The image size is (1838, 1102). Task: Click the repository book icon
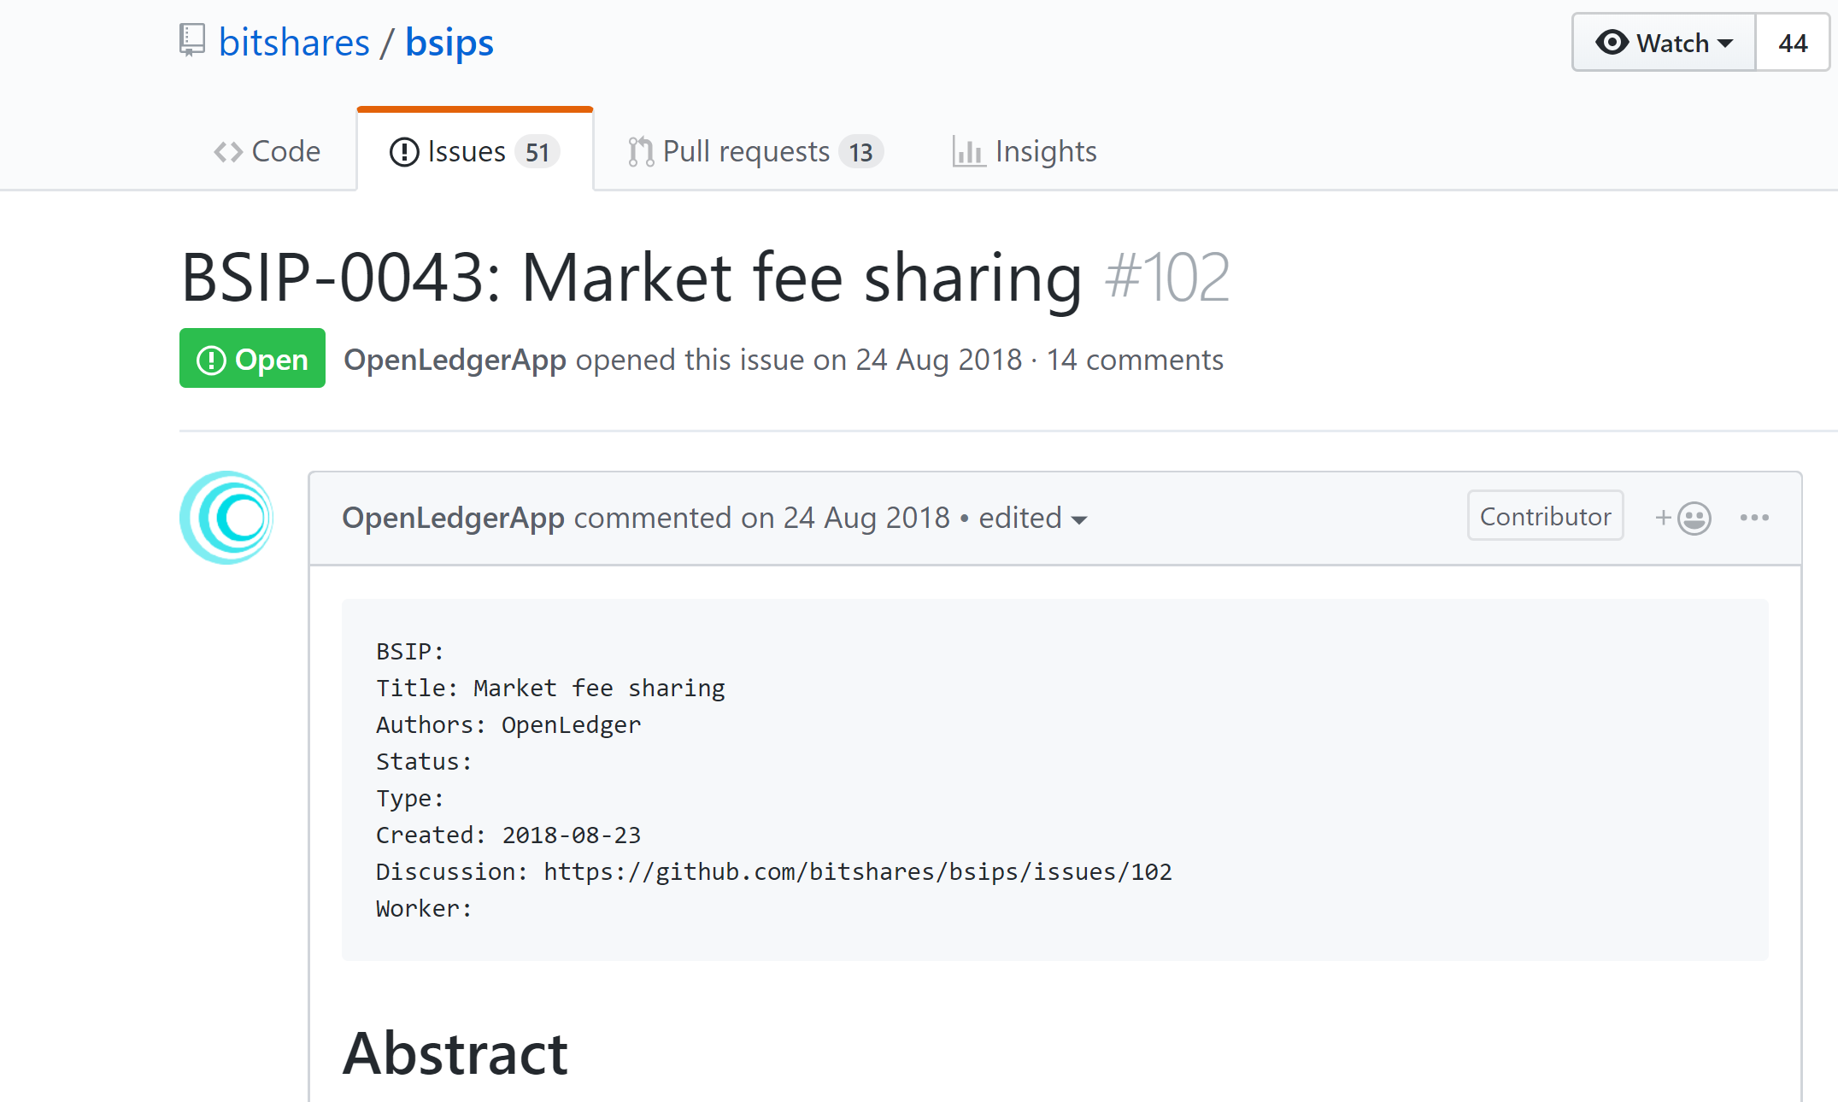coord(192,41)
